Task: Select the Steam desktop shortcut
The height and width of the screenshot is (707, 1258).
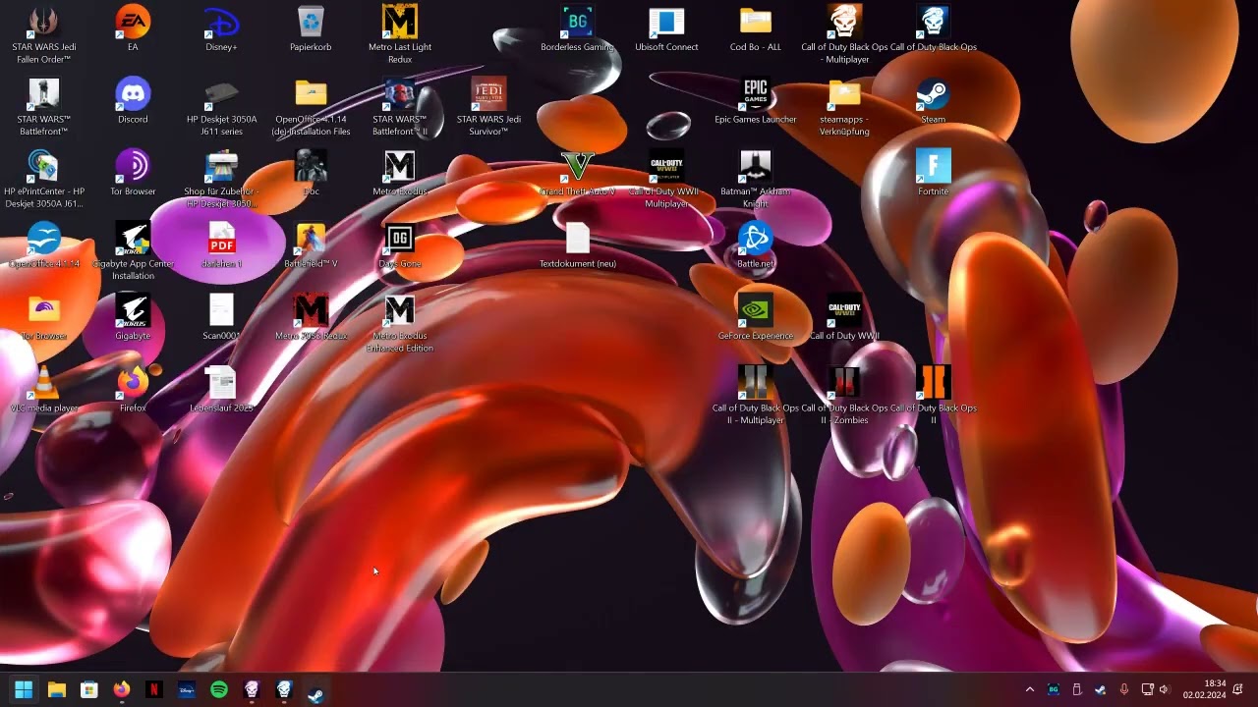Action: (x=933, y=101)
